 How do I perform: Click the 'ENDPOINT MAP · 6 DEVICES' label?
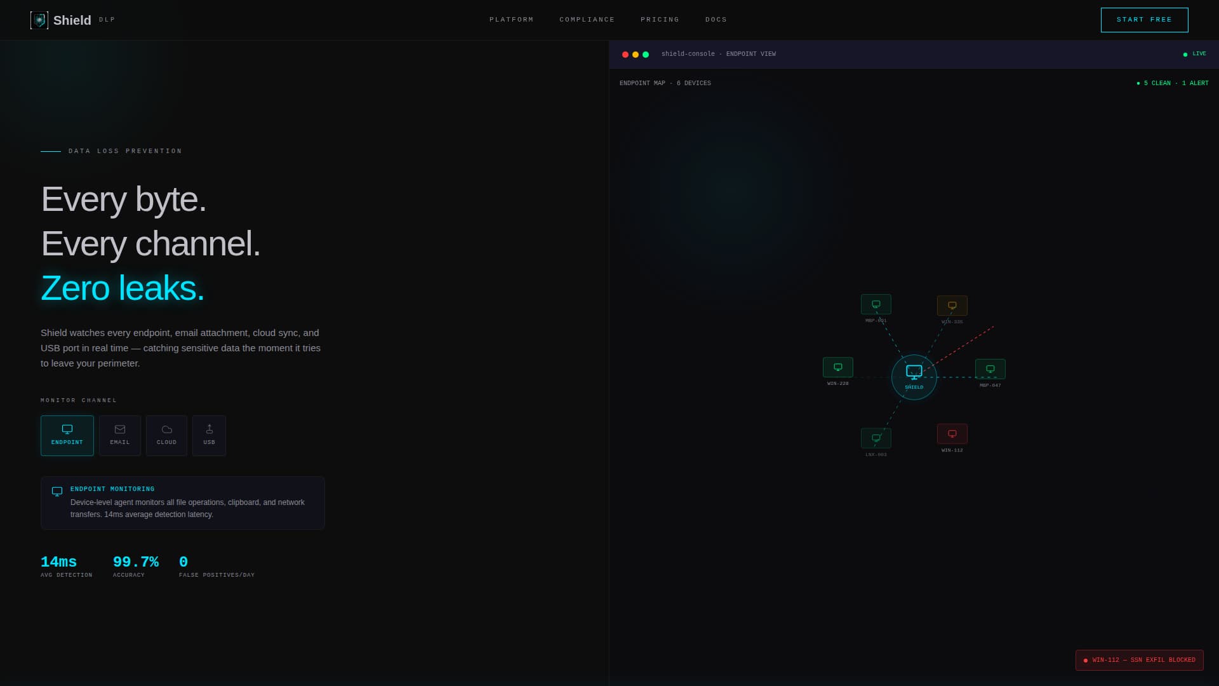tap(665, 83)
